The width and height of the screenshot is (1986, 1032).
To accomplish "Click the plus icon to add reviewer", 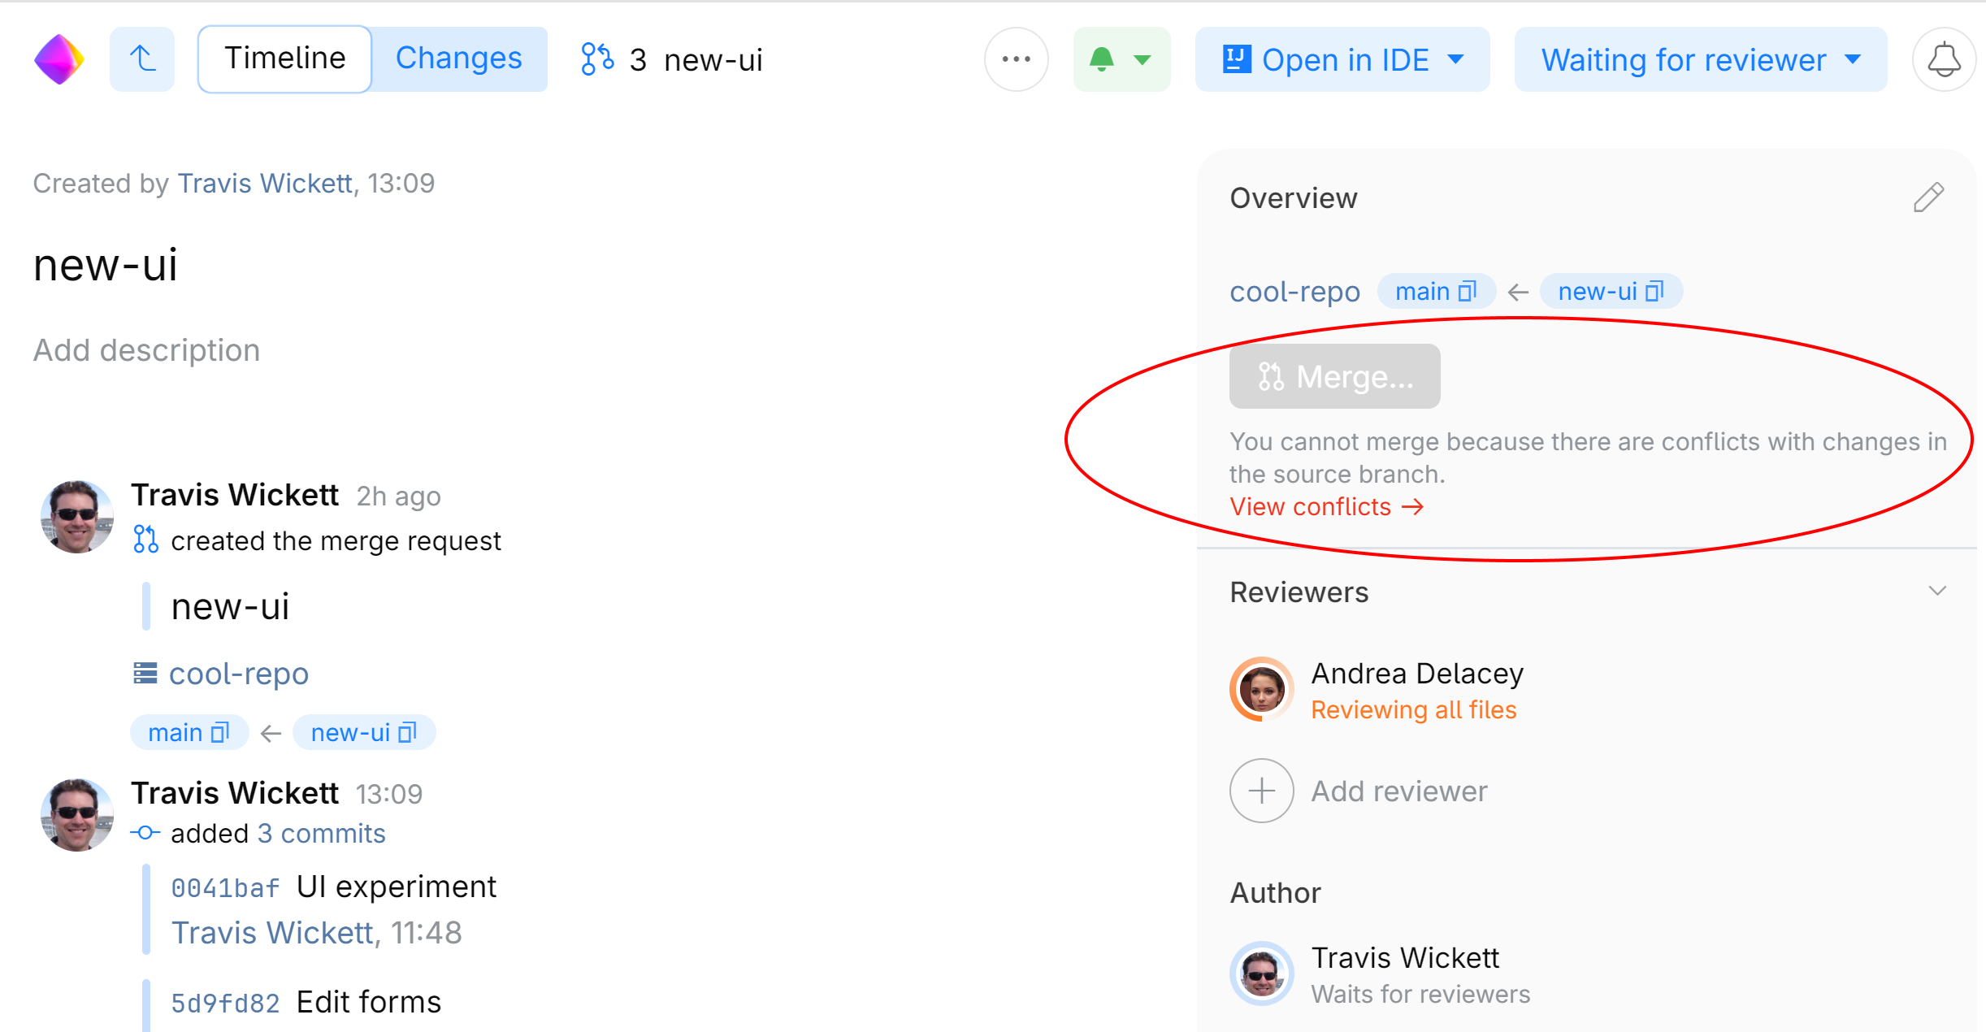I will click(x=1261, y=791).
